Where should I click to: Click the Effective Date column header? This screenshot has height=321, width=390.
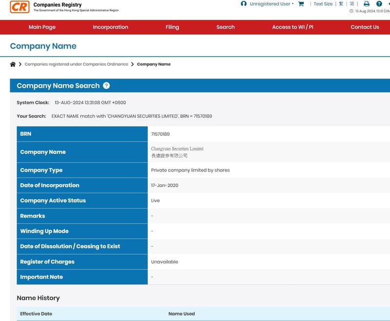pyautogui.click(x=36, y=314)
